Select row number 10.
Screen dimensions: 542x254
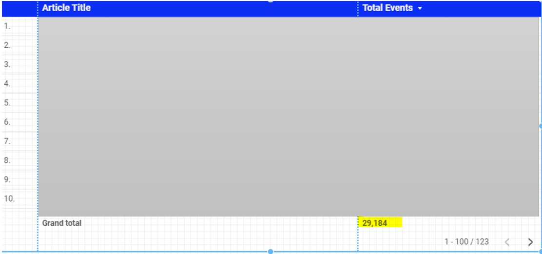coord(9,198)
